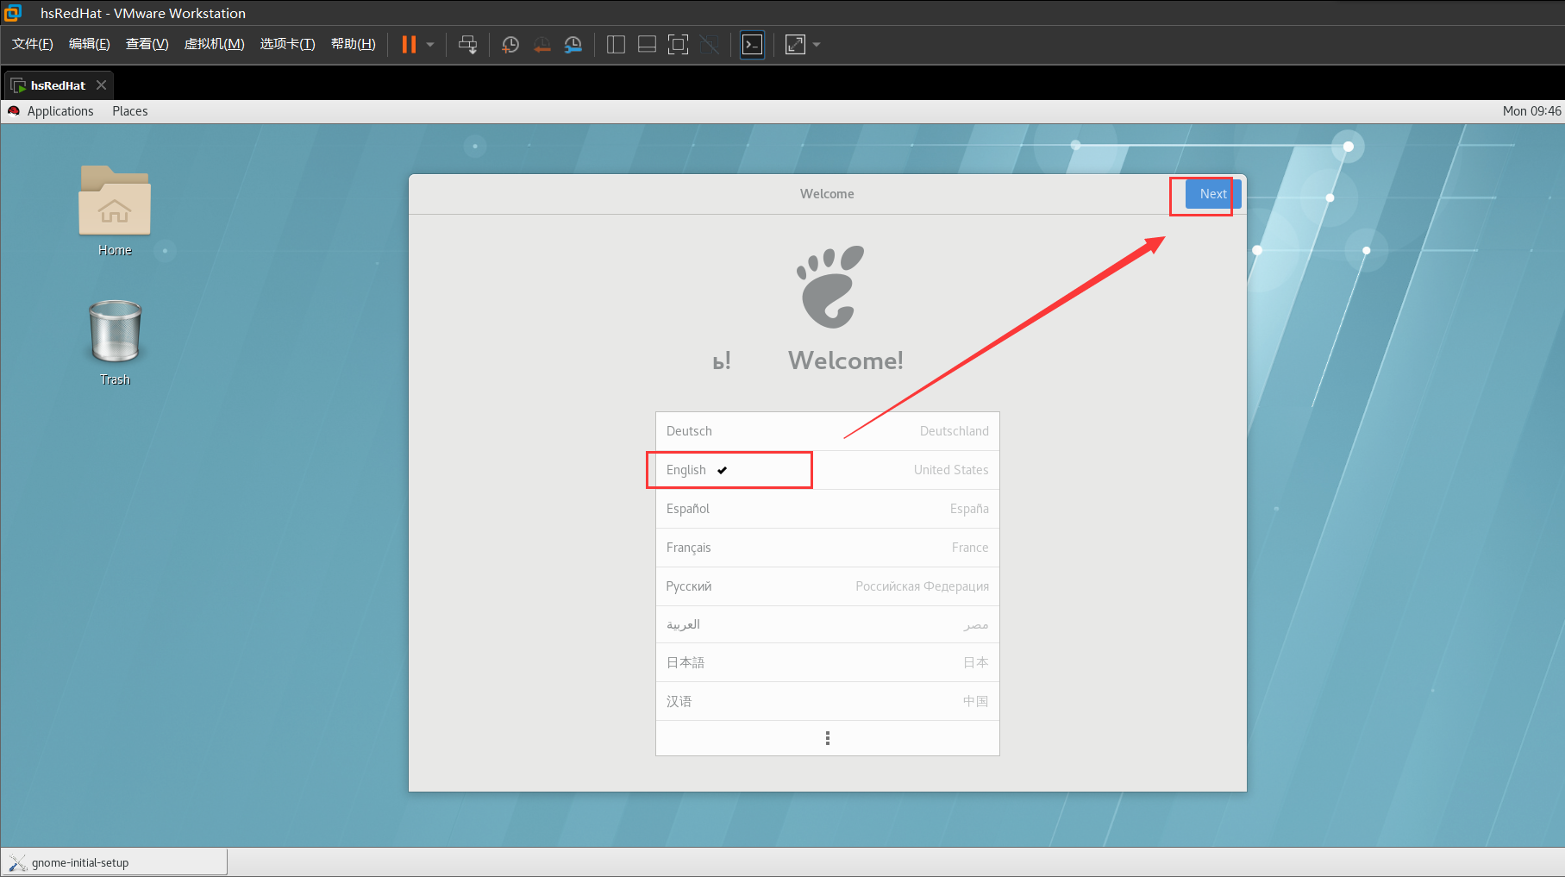Open the full screen mode dropdown
Screen dimensions: 1565x877
816,44
